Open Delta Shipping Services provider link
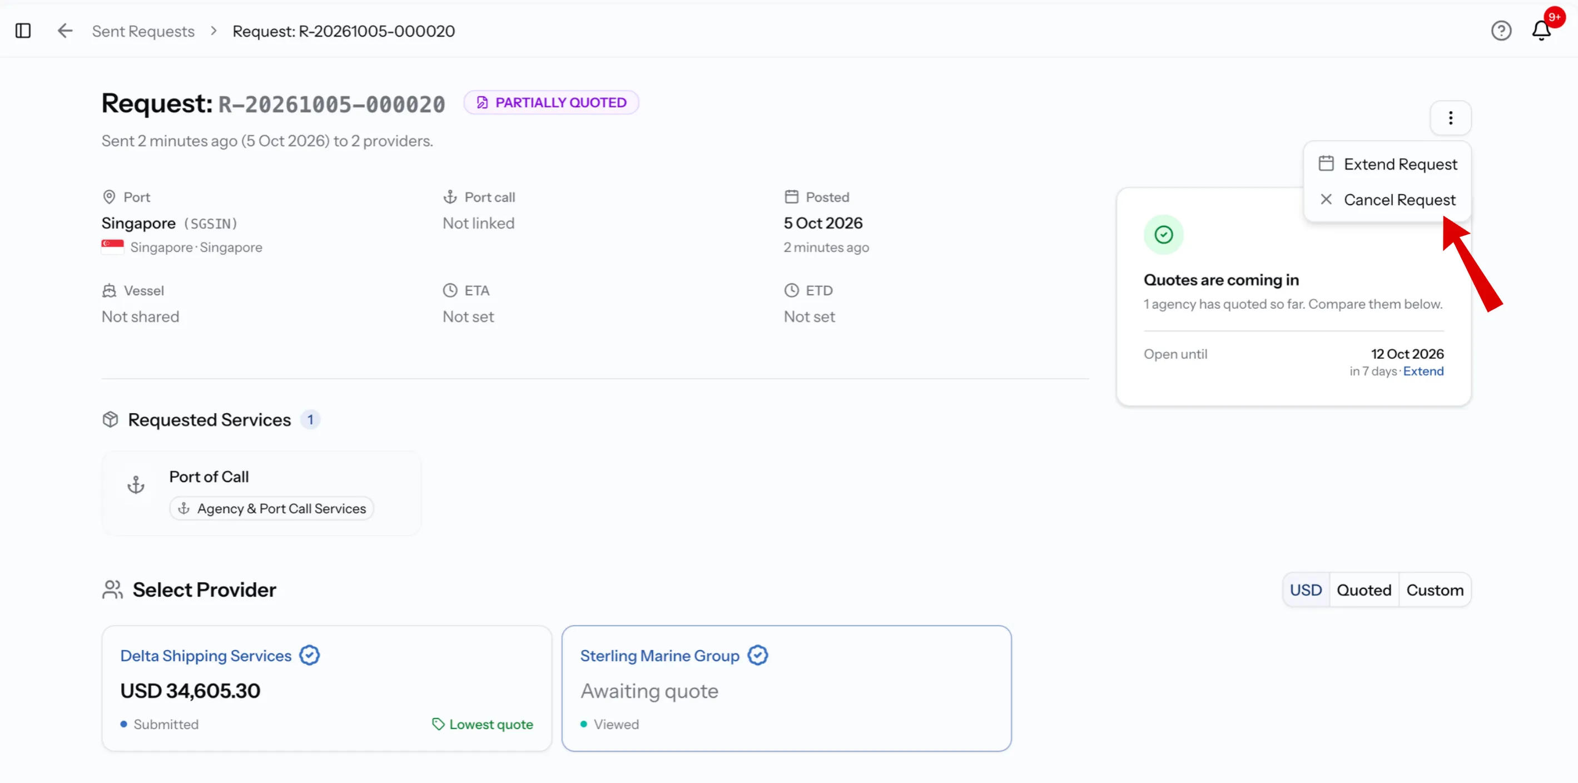The width and height of the screenshot is (1578, 783). (x=206, y=656)
